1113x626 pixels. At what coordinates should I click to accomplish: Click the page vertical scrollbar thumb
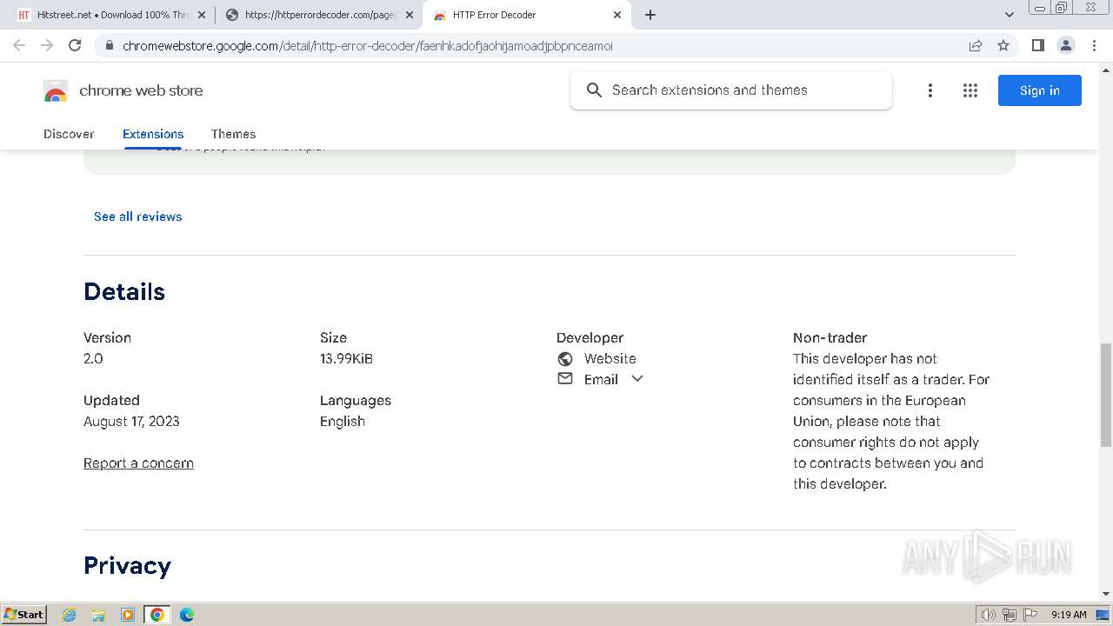click(x=1106, y=395)
